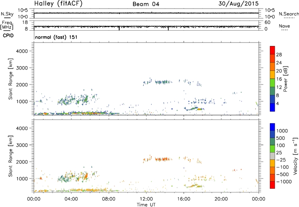Click the 'Beam 04' heading
Image resolution: width=299 pixels, height=207 pixels.
(146, 4)
